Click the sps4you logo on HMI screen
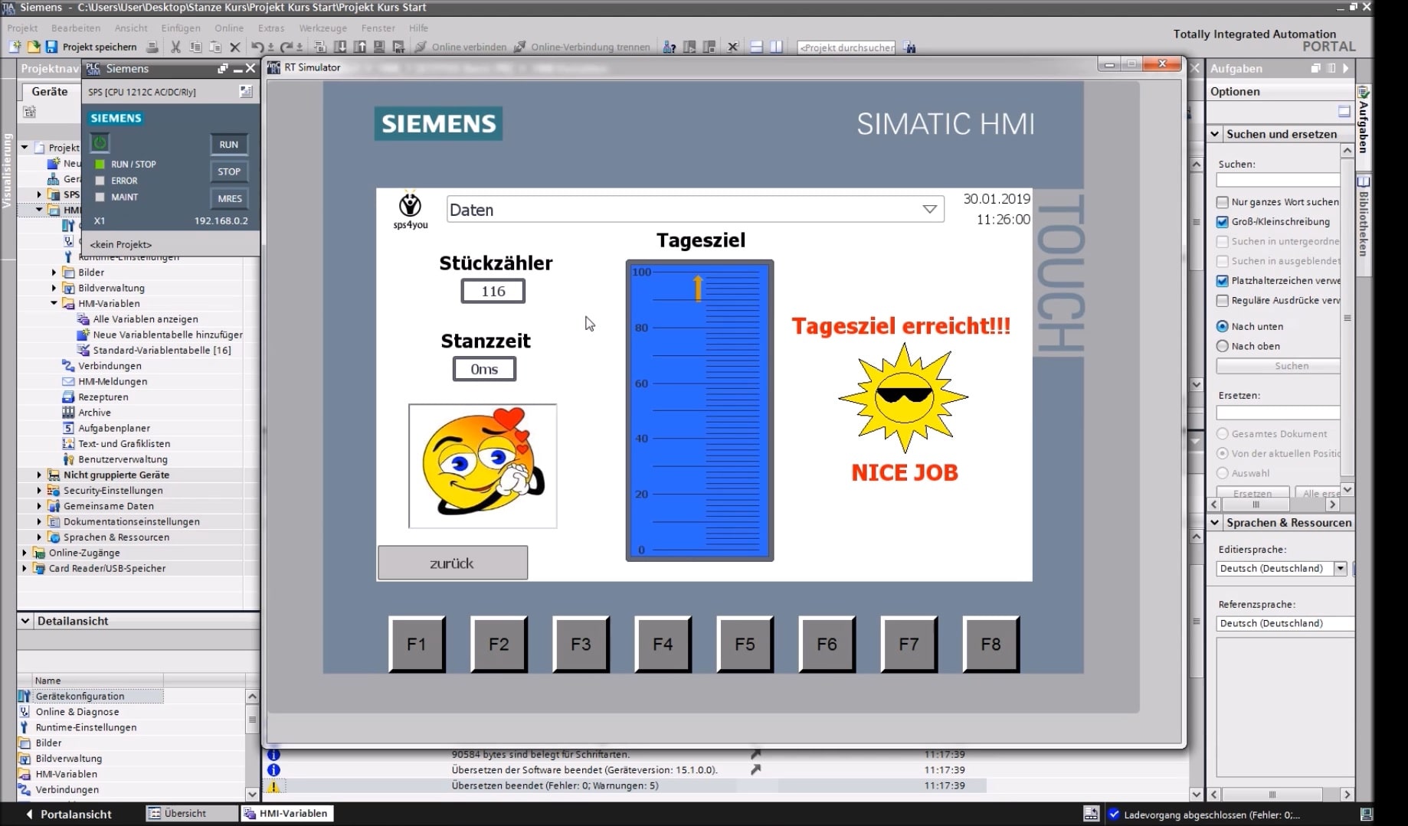The height and width of the screenshot is (826, 1408). (x=411, y=210)
